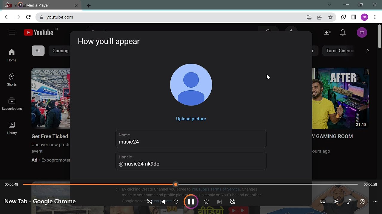Click the 'How you'll appear' dialog heading

(x=109, y=42)
